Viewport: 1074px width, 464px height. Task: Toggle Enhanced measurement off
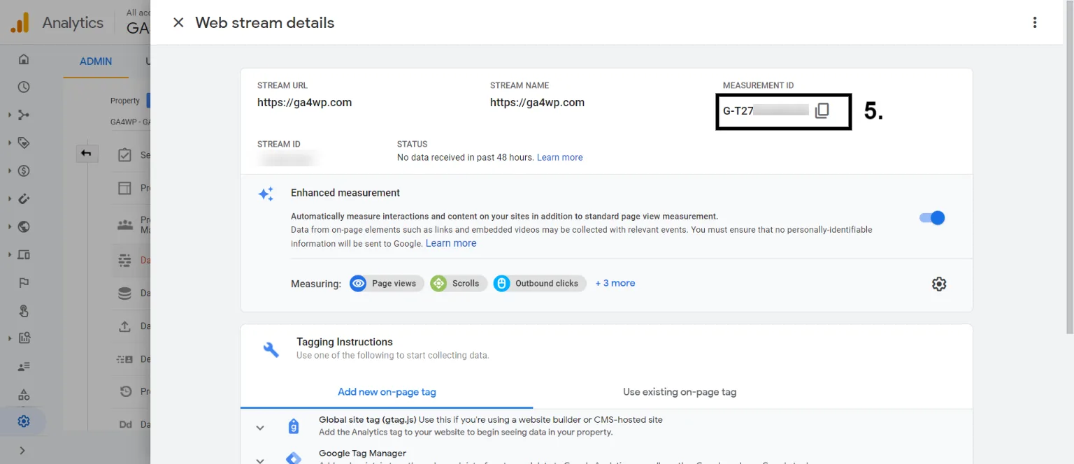click(931, 217)
